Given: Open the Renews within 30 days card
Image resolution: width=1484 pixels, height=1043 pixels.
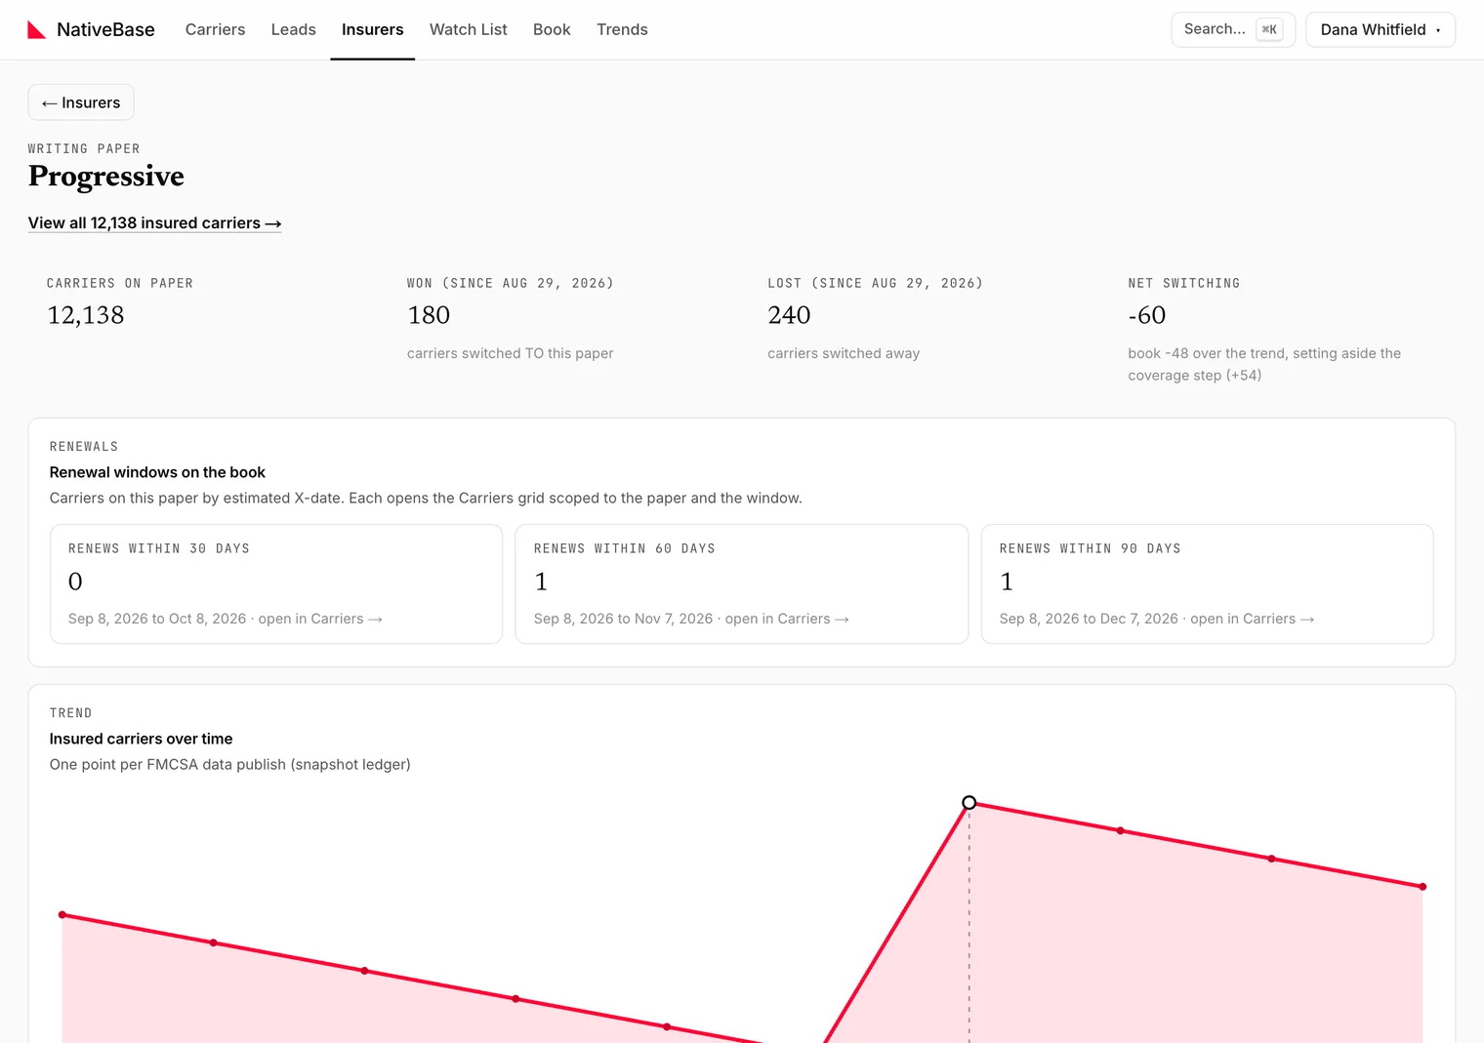Looking at the screenshot, I should click(276, 584).
